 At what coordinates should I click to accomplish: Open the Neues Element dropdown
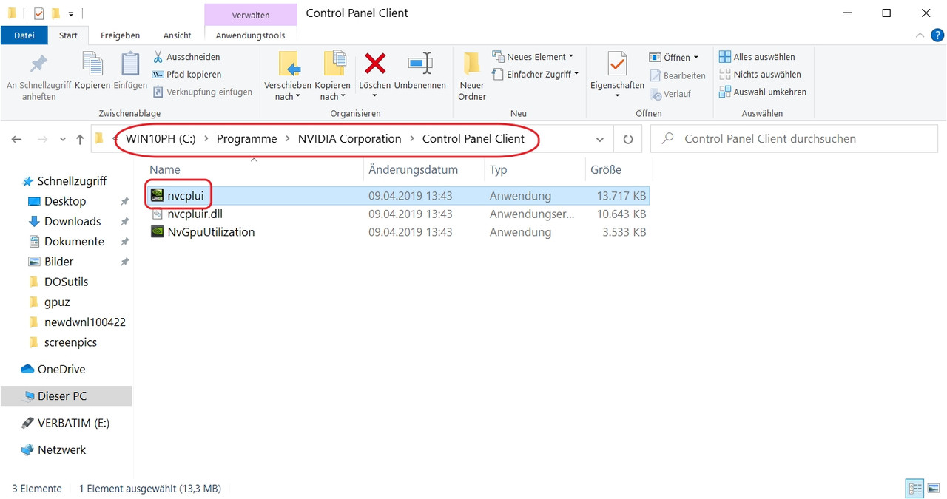(533, 57)
